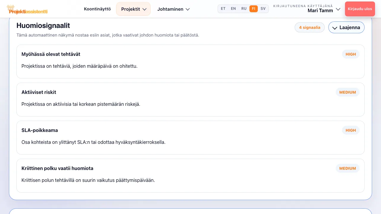Click the Huomiosignaalit section heading
This screenshot has width=381, height=214.
[43, 26]
